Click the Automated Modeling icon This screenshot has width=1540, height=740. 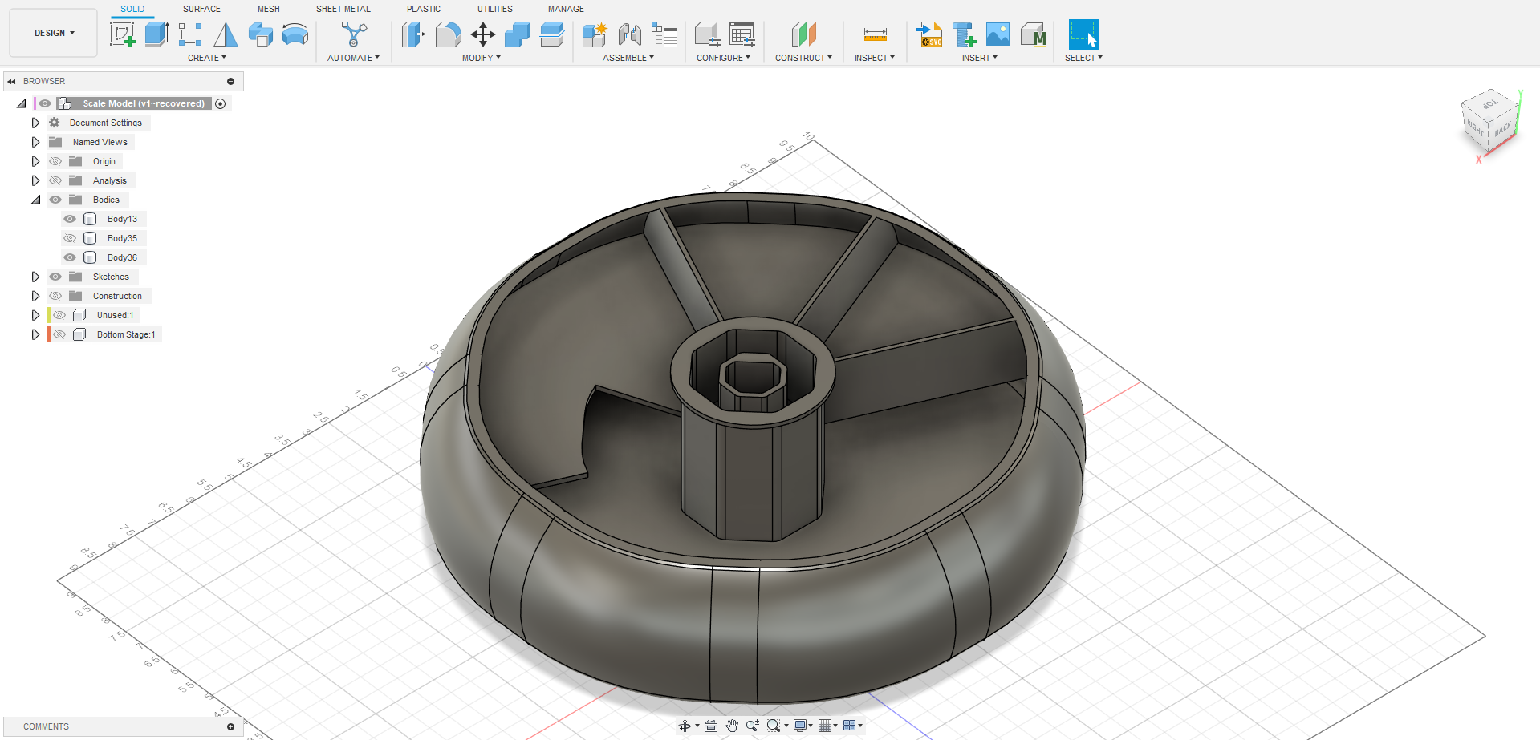pyautogui.click(x=354, y=34)
